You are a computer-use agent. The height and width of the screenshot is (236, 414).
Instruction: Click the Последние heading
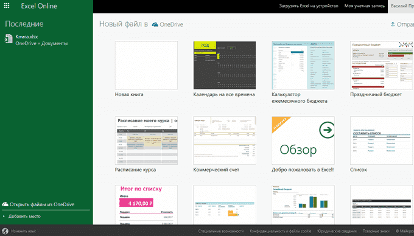pos(24,24)
